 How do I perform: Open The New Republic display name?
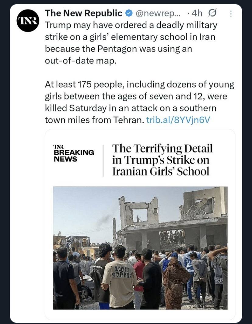[83, 13]
